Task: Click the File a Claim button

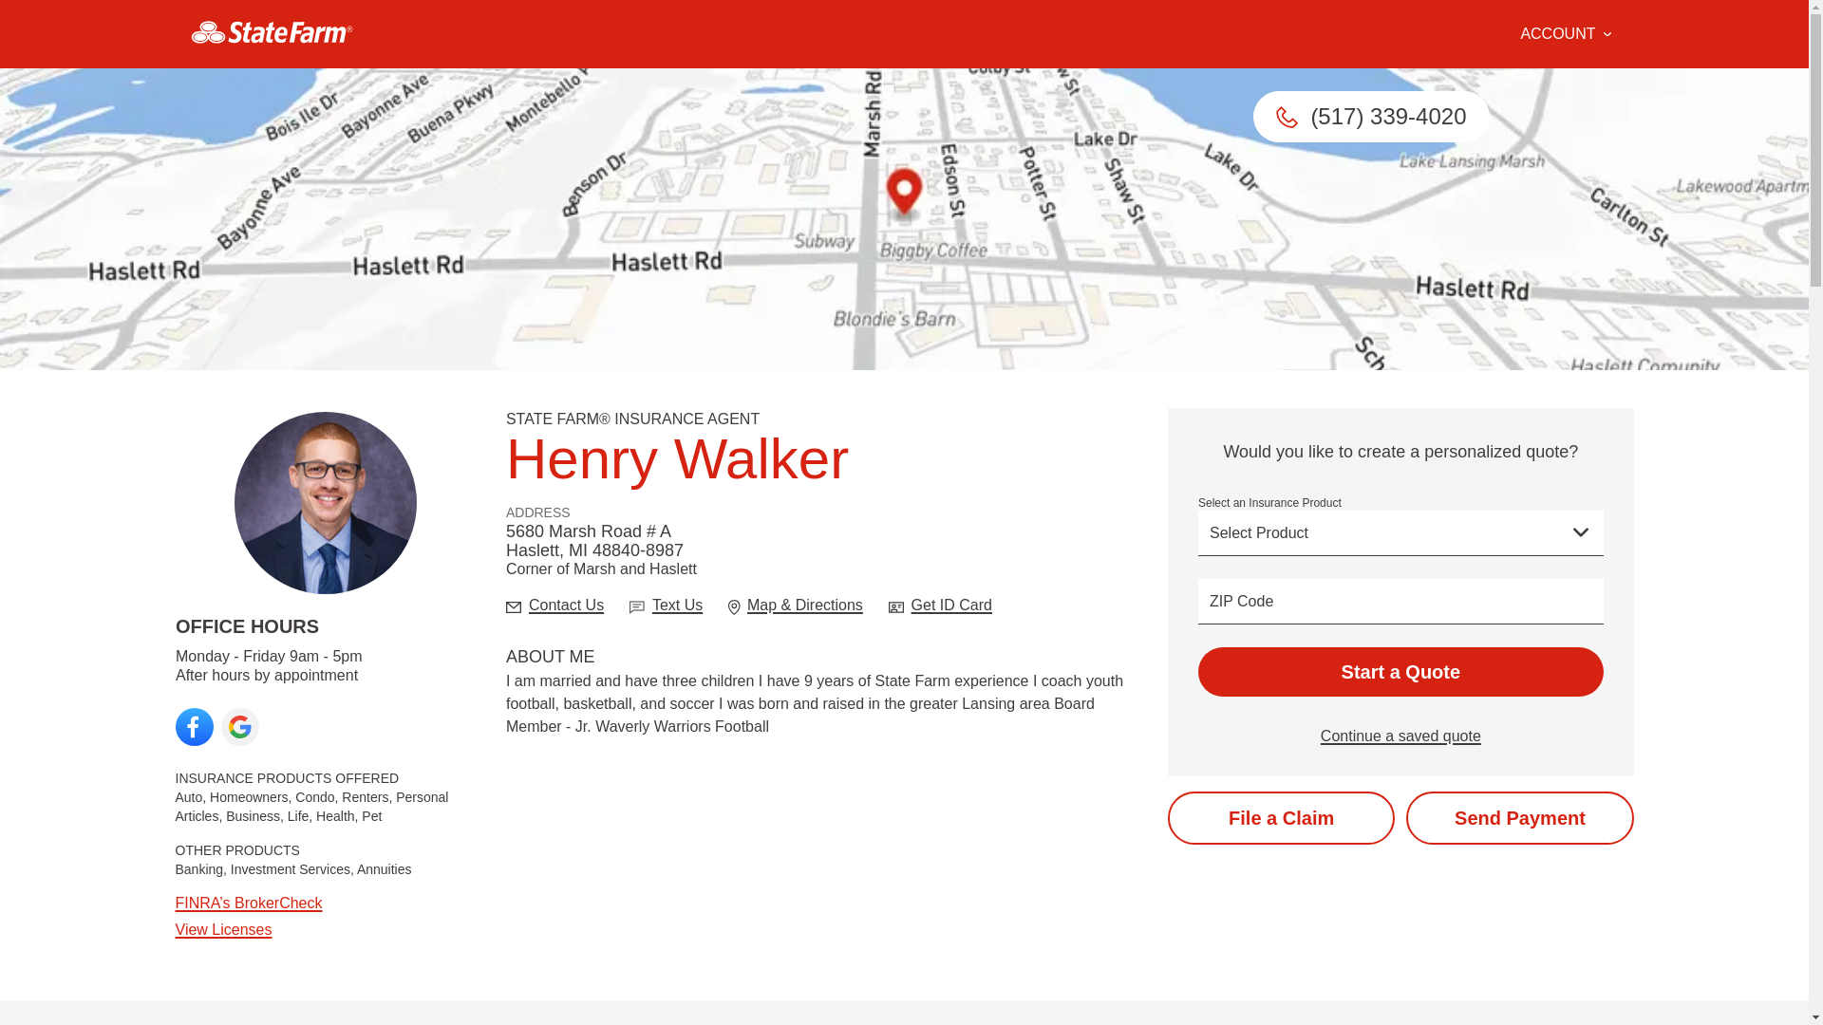Action: [x=1281, y=818]
